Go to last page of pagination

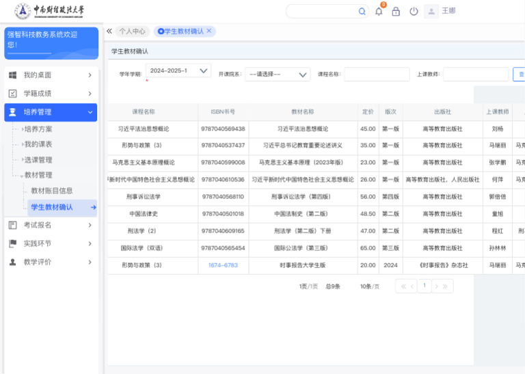(x=445, y=286)
